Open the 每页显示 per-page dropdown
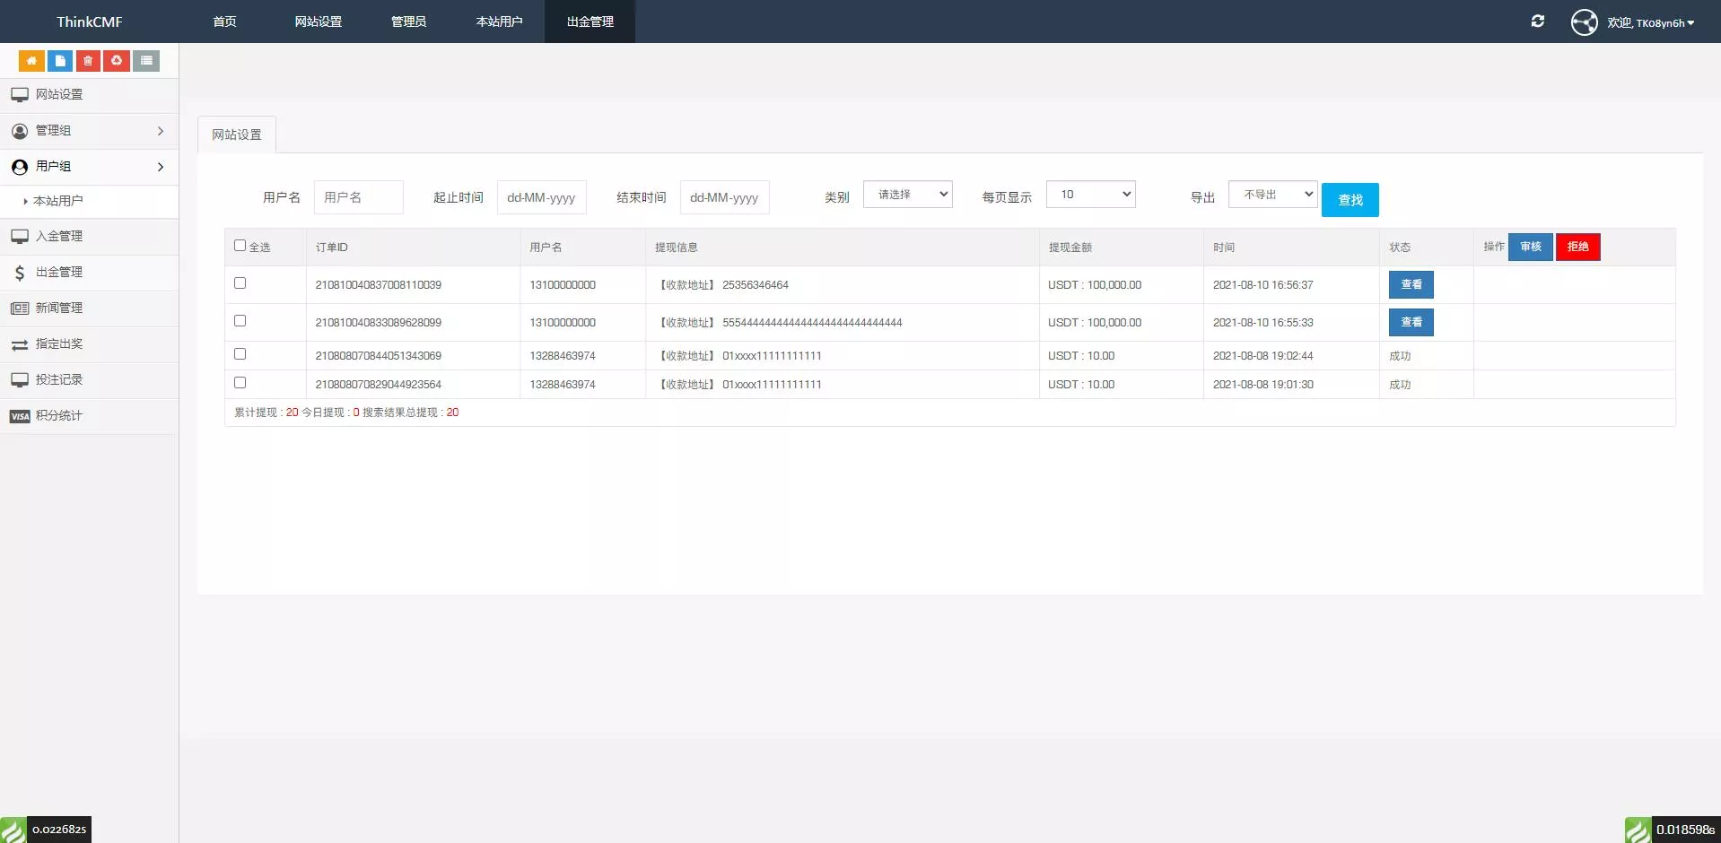 coord(1090,195)
